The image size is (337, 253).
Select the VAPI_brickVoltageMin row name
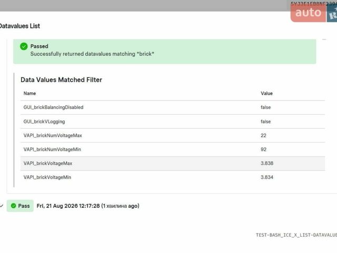[x=47, y=178]
